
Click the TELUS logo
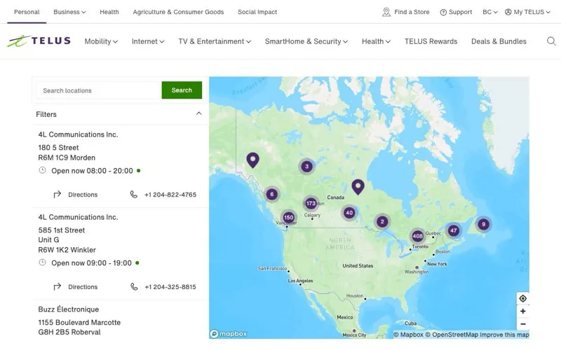(39, 41)
